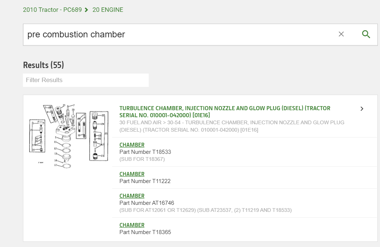This screenshot has width=380, height=247.
Task: Clear the search text with X icon
Action: [x=341, y=34]
